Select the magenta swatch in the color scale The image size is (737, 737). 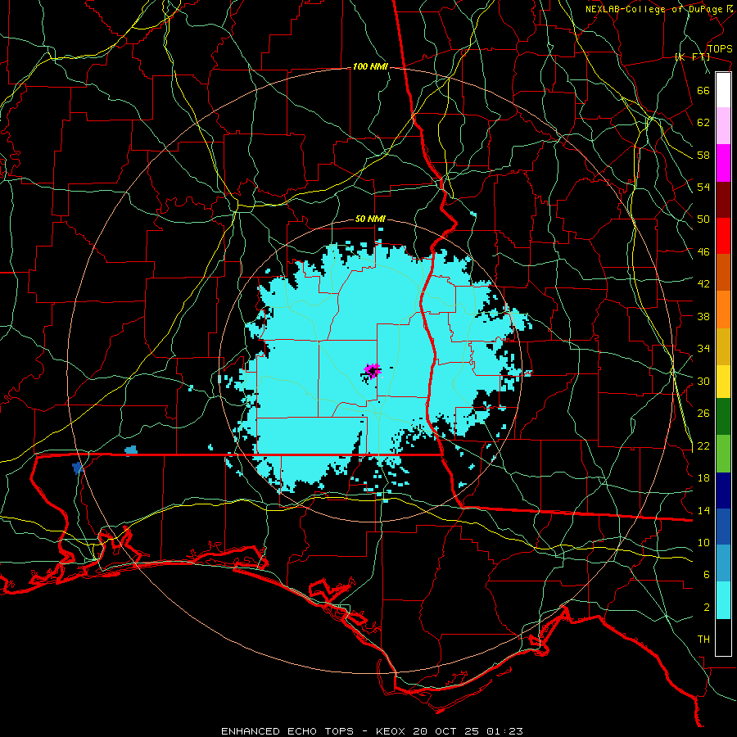click(x=723, y=163)
